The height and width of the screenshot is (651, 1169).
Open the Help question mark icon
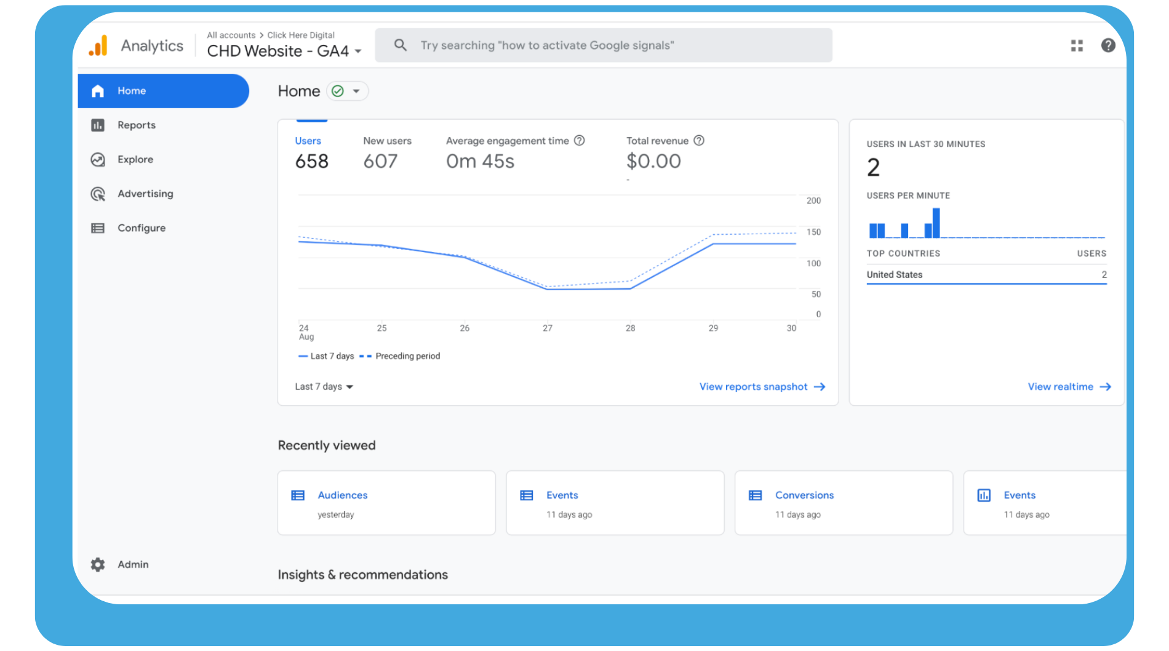click(x=1108, y=45)
